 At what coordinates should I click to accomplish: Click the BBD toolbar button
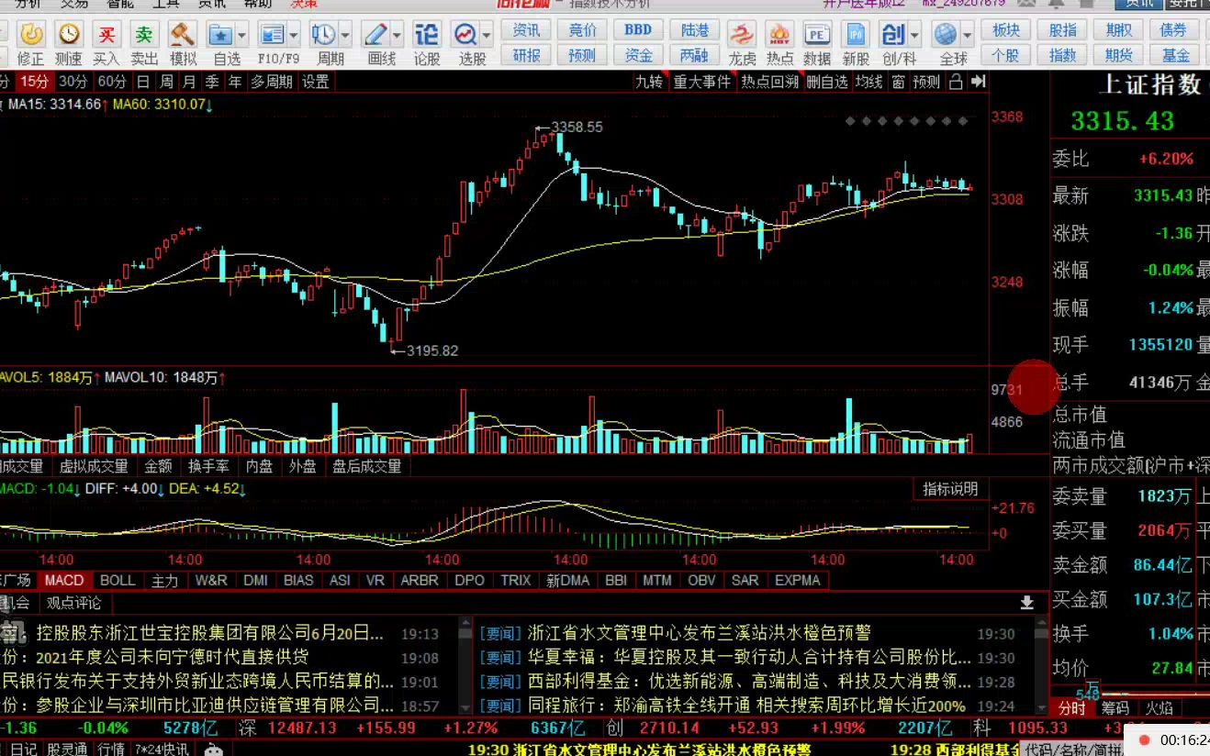[x=638, y=30]
